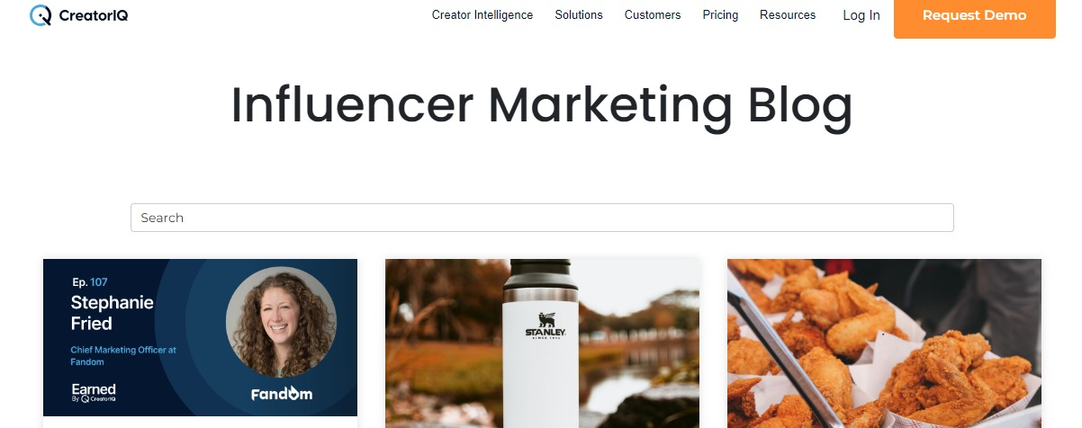
Task: Open the Solutions navigation menu
Action: pyautogui.click(x=579, y=15)
